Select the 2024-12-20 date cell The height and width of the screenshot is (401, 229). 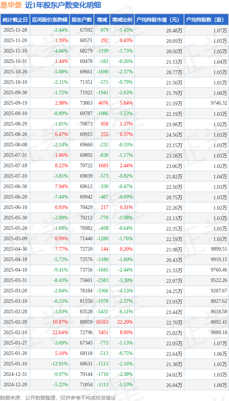click(x=15, y=385)
